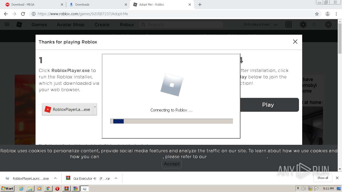Open Internet Explorer from the taskbar
The image size is (342, 192).
coord(21,189)
